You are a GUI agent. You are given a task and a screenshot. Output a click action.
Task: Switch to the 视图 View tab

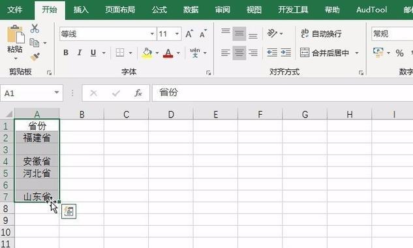coord(254,10)
